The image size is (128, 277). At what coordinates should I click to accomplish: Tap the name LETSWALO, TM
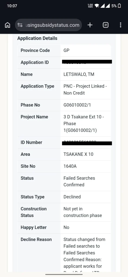(x=79, y=74)
